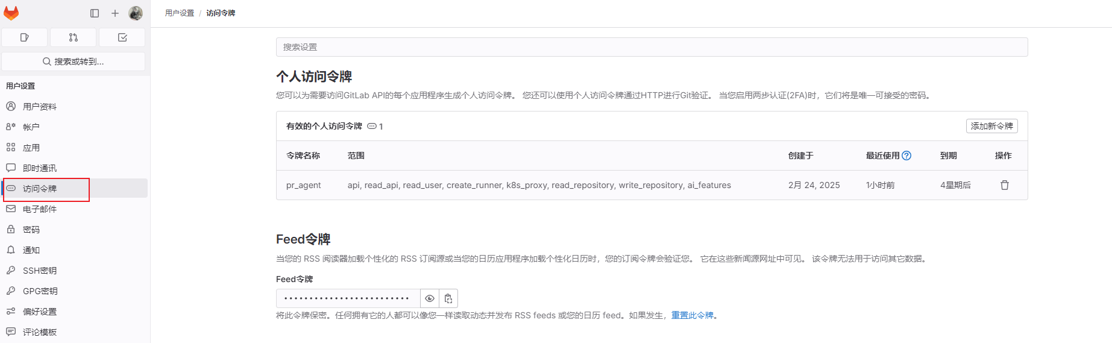Screen dimensions: 1112x343
Task: Open the 搜索或转到 search button
Action: [74, 61]
